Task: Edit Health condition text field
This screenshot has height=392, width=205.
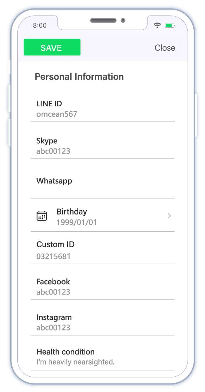Action: pos(103,357)
